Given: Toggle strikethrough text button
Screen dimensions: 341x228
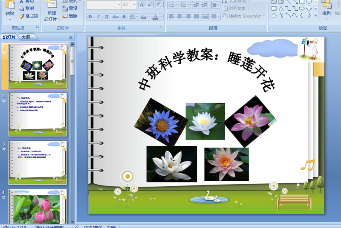Looking at the screenshot, I should (115, 17).
